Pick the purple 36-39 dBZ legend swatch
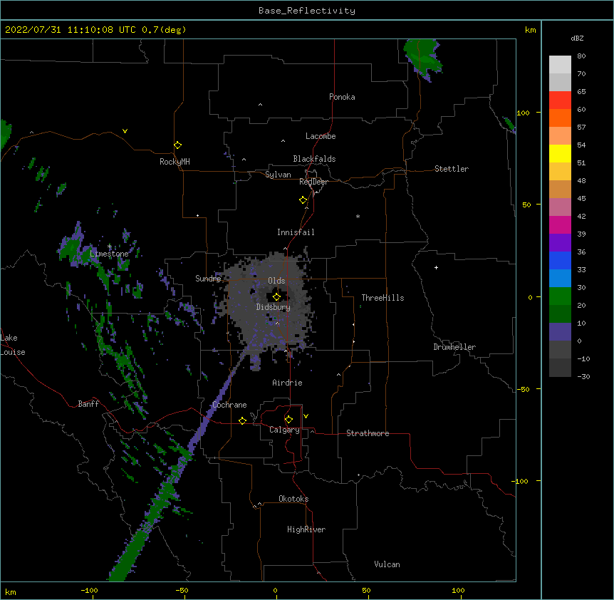 click(560, 243)
